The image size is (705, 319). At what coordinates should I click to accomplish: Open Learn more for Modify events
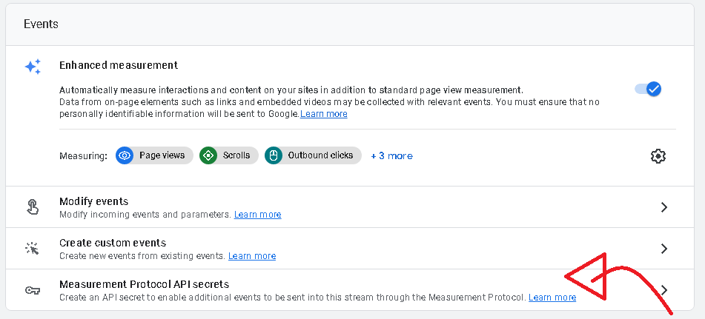pyautogui.click(x=258, y=215)
